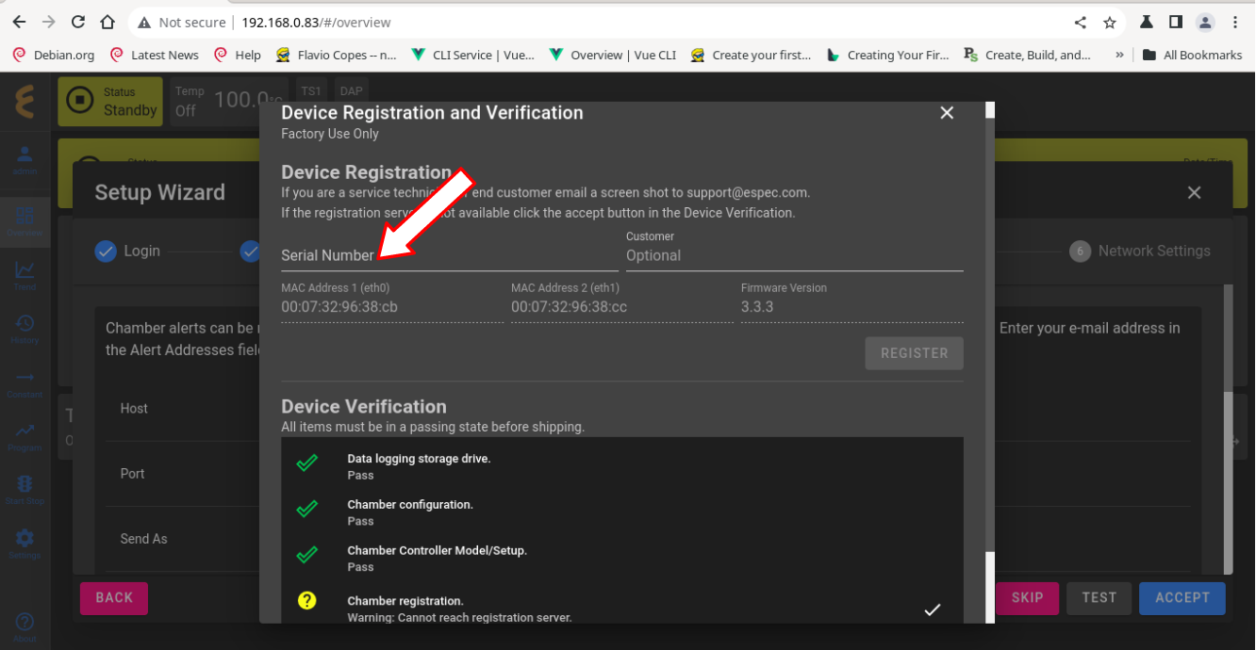Screen dimensions: 1256x650
Task: Open the Constant mode page
Action: tap(25, 383)
